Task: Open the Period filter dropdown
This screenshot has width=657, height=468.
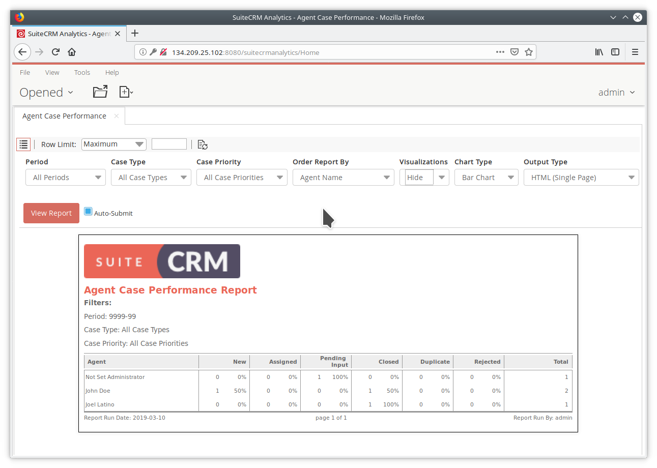Action: [65, 177]
